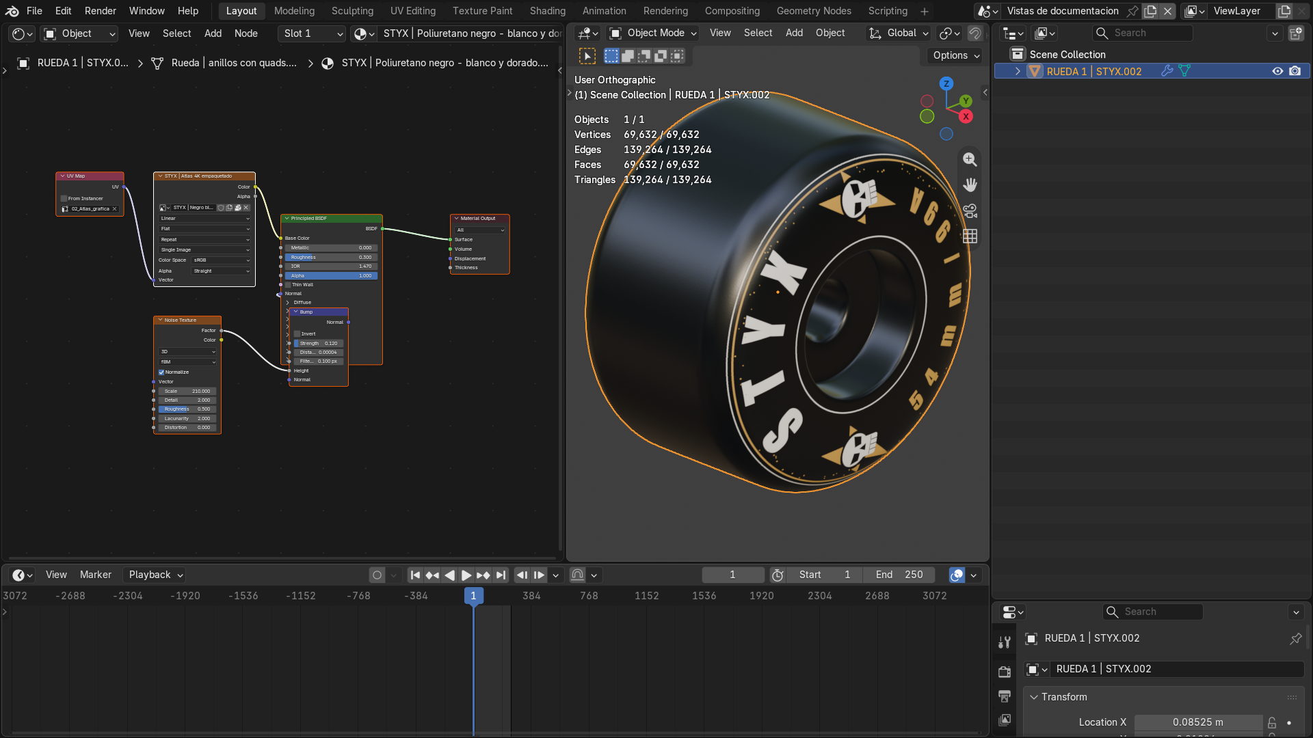This screenshot has width=1313, height=738.
Task: Open viewport Options dropdown
Action: (956, 56)
